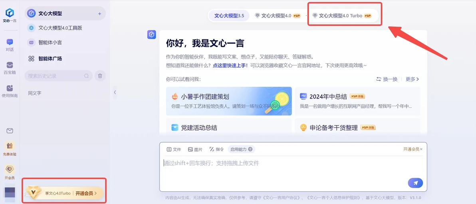Open the 2024年中总结 card
This screenshot has height=204, width=476.
pos(358,101)
